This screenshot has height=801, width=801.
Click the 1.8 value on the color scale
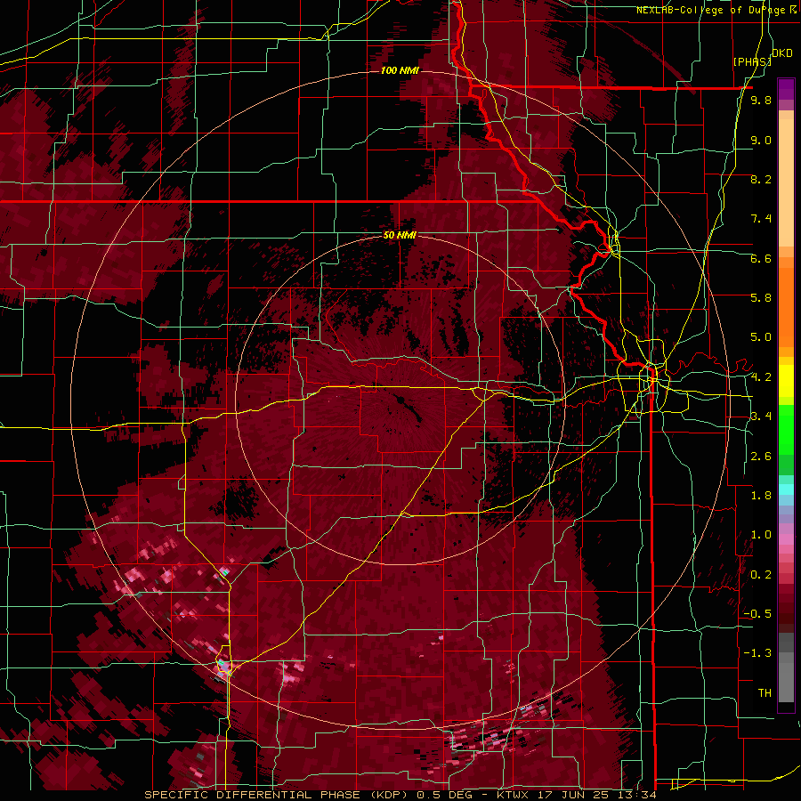pyautogui.click(x=761, y=496)
